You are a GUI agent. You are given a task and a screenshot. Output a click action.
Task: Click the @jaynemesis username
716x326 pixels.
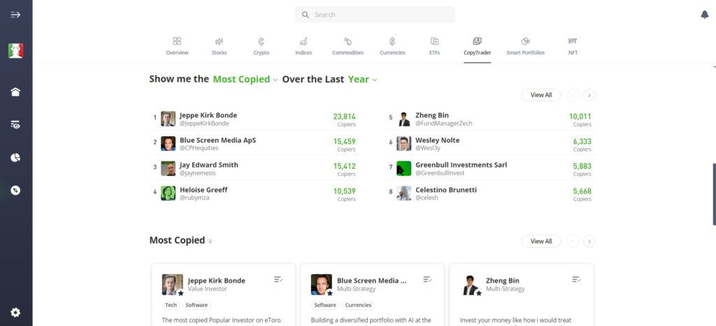click(197, 173)
